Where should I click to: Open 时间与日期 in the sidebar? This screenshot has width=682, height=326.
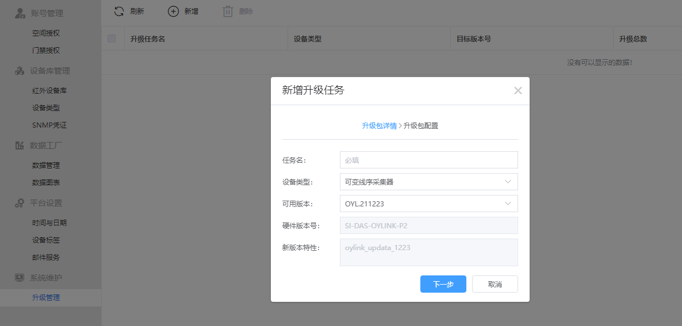click(49, 223)
